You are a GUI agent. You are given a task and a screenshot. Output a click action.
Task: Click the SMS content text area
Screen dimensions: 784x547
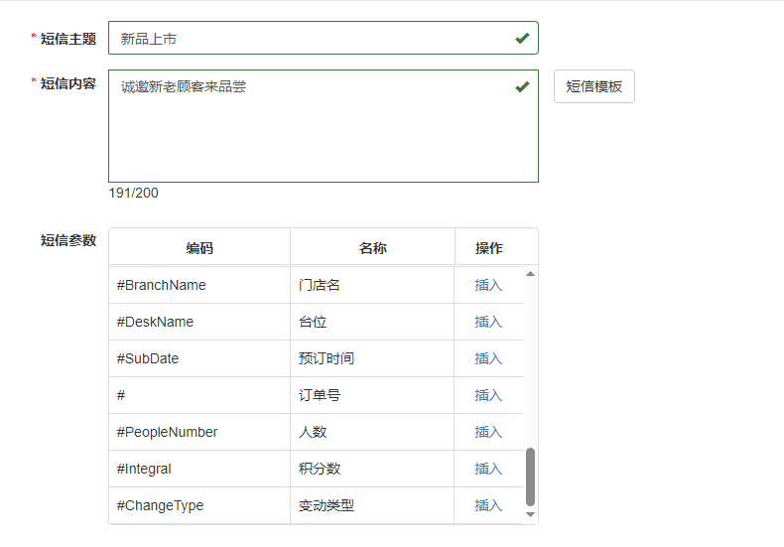[308, 129]
